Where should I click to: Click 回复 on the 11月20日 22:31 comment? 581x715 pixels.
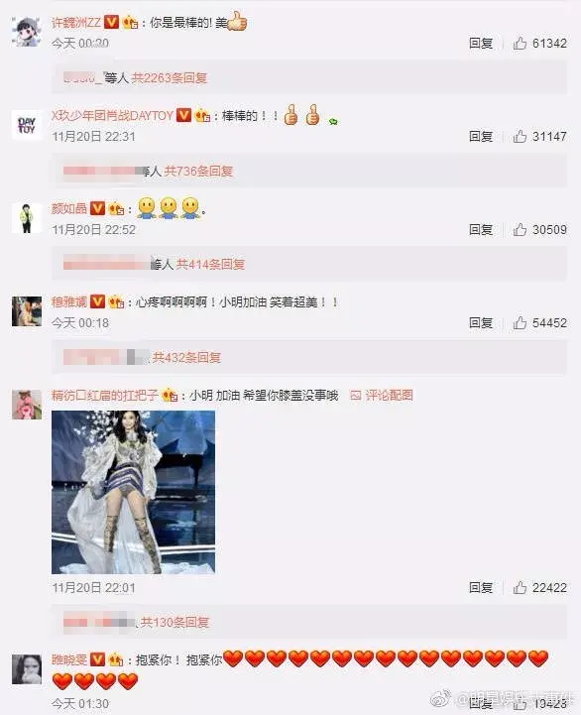pyautogui.click(x=481, y=136)
